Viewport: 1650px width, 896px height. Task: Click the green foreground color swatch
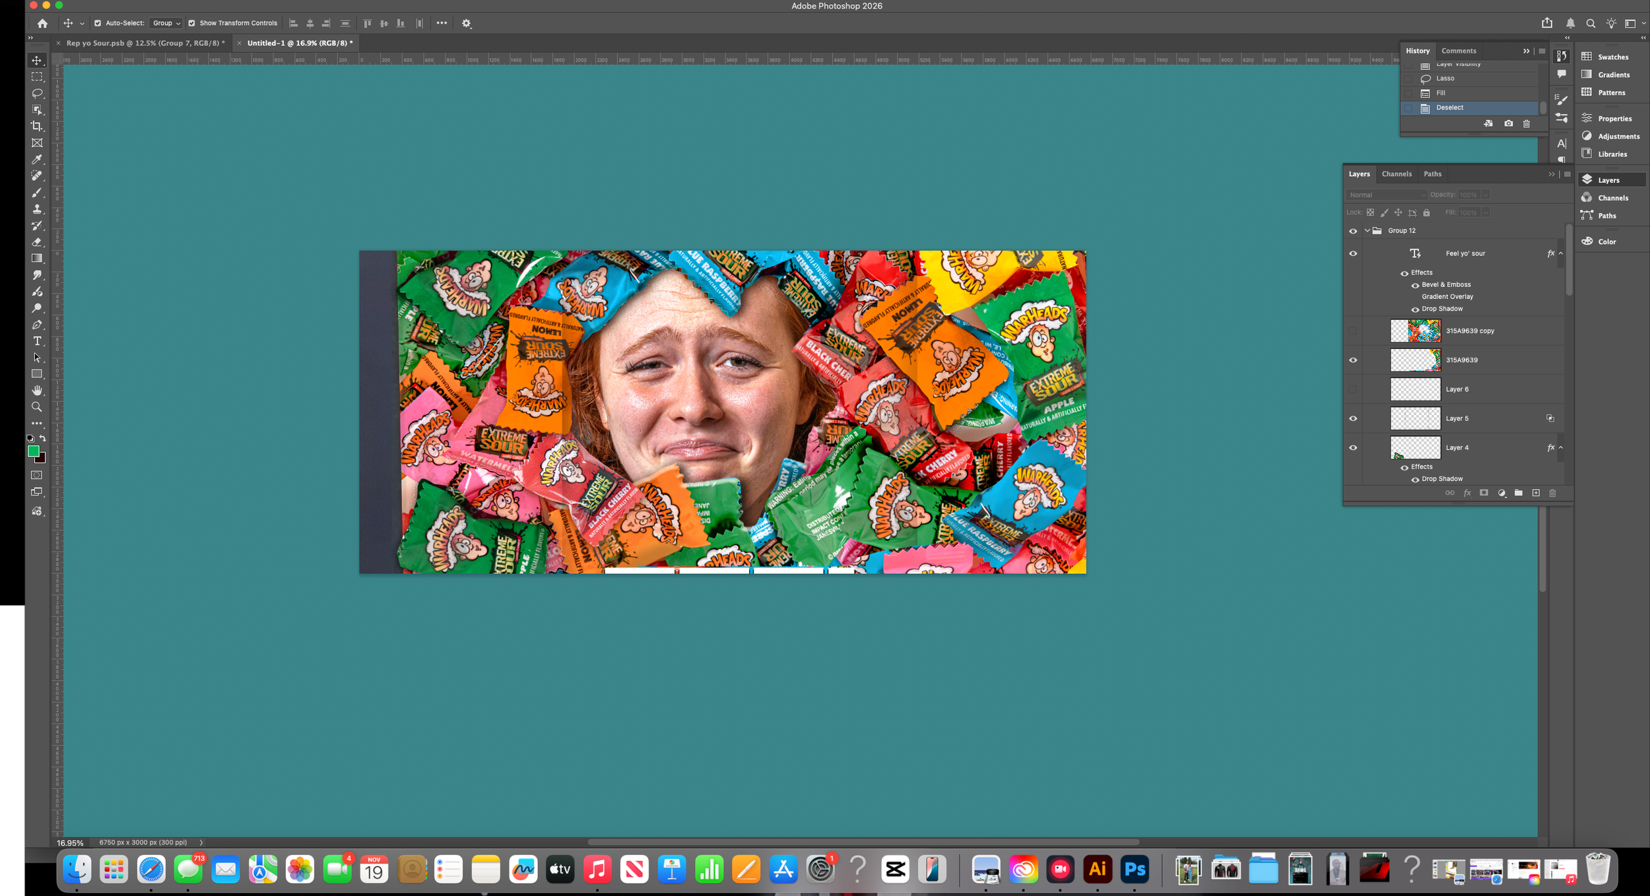33,451
